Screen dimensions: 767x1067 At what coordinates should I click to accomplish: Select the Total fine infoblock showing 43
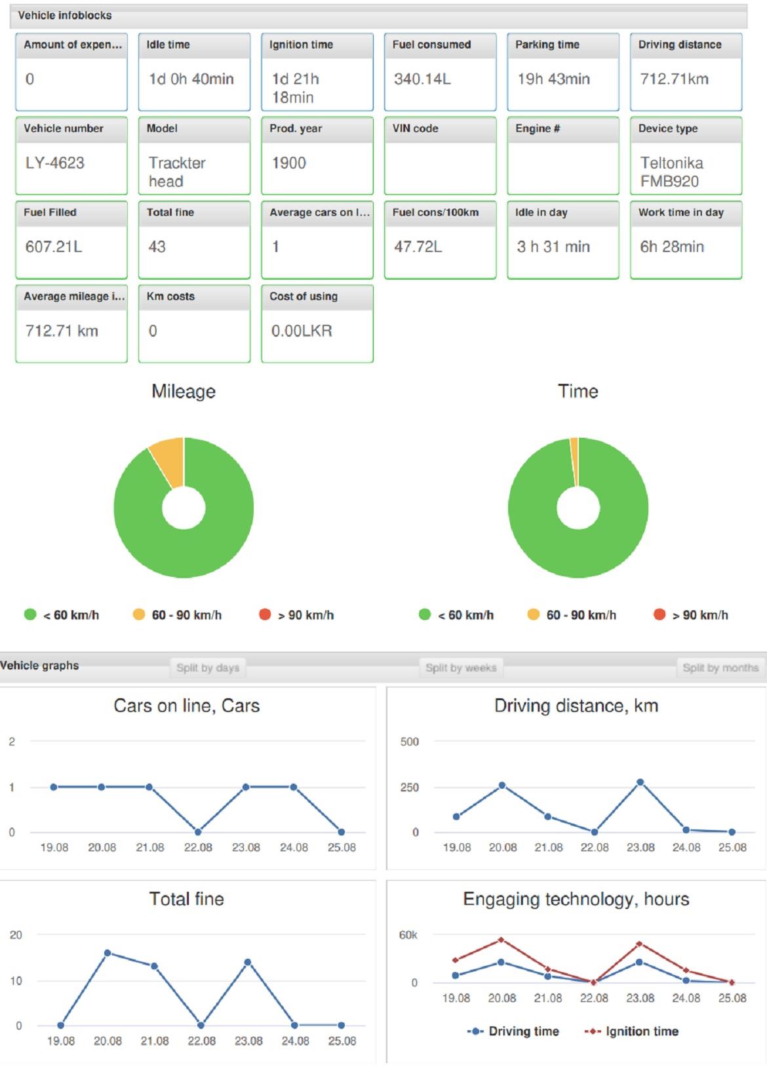click(194, 240)
